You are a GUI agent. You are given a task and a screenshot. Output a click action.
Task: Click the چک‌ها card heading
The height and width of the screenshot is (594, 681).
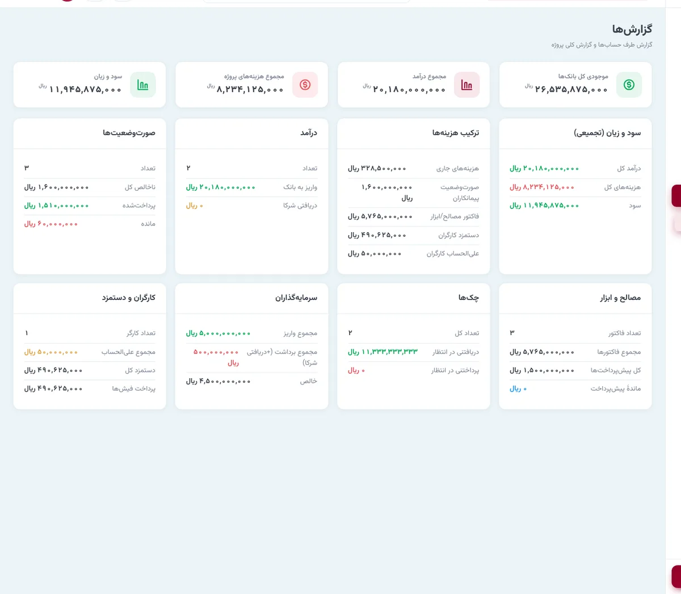coord(469,298)
